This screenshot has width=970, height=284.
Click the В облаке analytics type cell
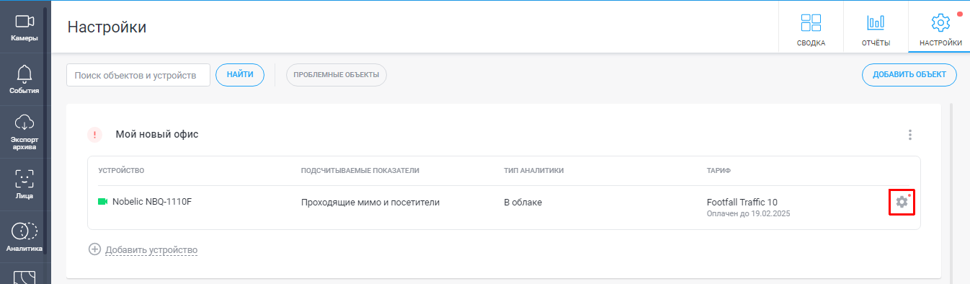point(522,203)
